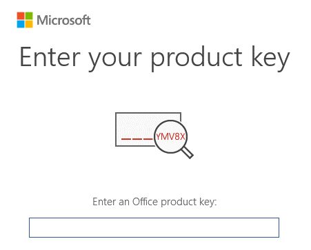Click the Microsoft four-square logo
Viewport: 311px width, 250px height.
(25, 20)
